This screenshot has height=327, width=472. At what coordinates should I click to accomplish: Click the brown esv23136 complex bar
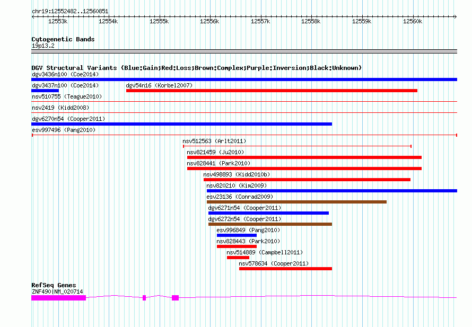point(297,202)
